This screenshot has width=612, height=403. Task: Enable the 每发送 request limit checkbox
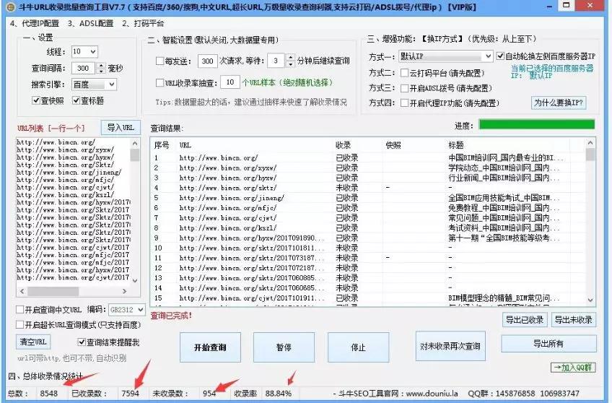160,61
